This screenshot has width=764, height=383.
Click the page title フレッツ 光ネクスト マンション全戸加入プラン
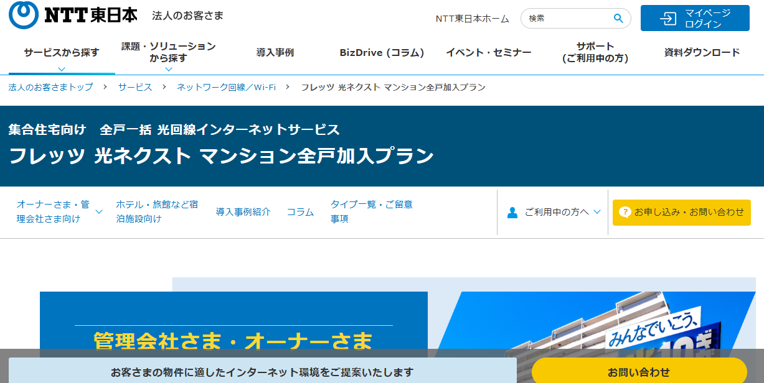[x=222, y=156]
